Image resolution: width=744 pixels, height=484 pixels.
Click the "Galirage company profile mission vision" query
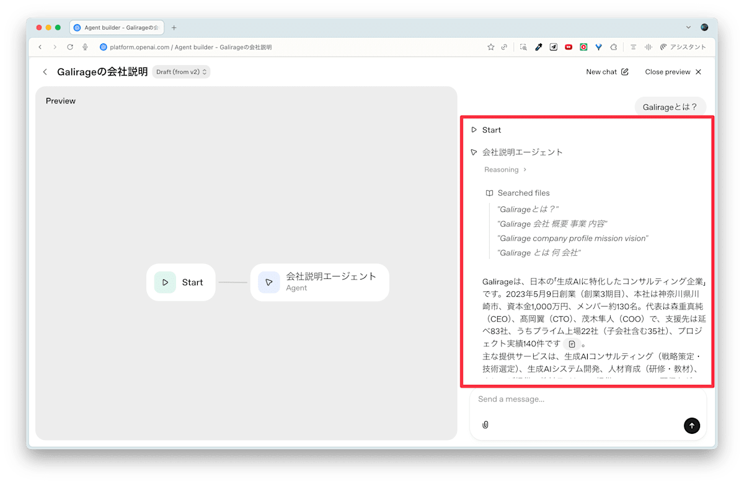(x=573, y=238)
